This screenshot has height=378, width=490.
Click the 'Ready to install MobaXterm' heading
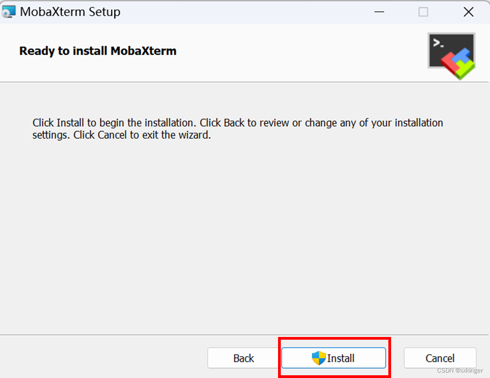(x=98, y=51)
